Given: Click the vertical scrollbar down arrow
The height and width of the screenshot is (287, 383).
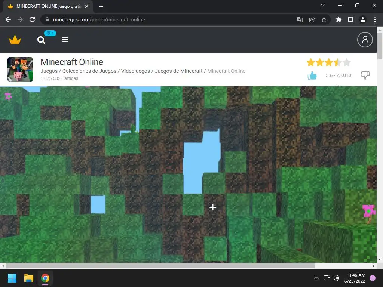Looking at the screenshot, I should click(380, 259).
